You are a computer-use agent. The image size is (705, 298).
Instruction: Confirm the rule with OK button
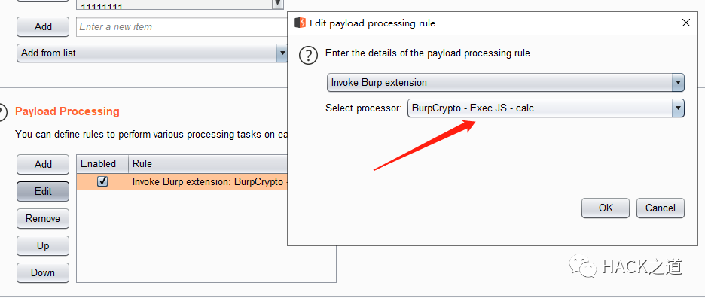pos(606,208)
